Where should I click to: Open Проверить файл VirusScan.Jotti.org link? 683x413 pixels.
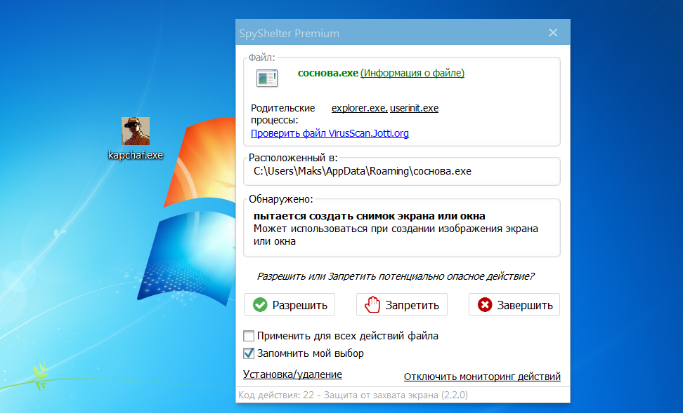point(330,133)
